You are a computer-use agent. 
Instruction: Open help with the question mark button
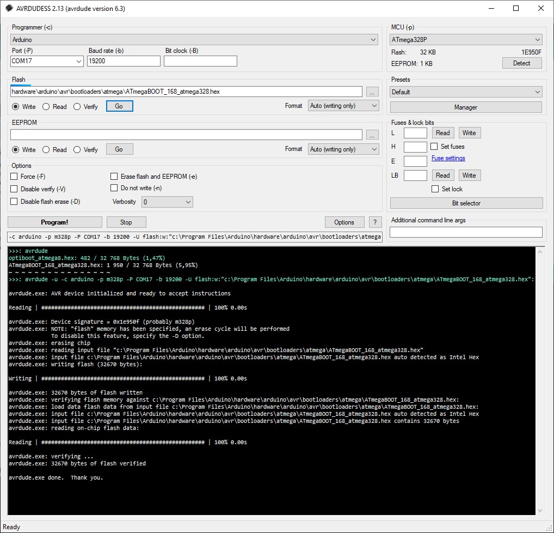(x=375, y=222)
